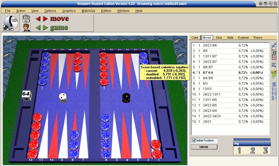Click the doubling cube showing 64

pos(26,95)
